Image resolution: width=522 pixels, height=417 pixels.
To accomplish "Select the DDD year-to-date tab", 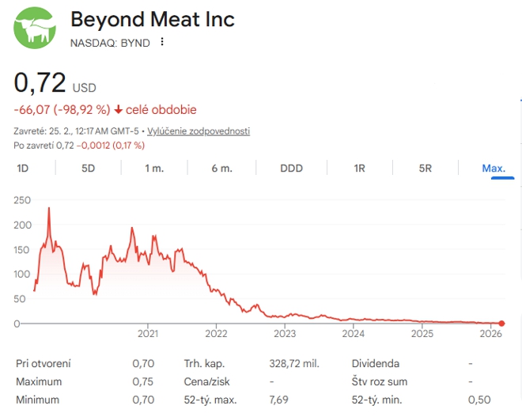I will pos(291,168).
